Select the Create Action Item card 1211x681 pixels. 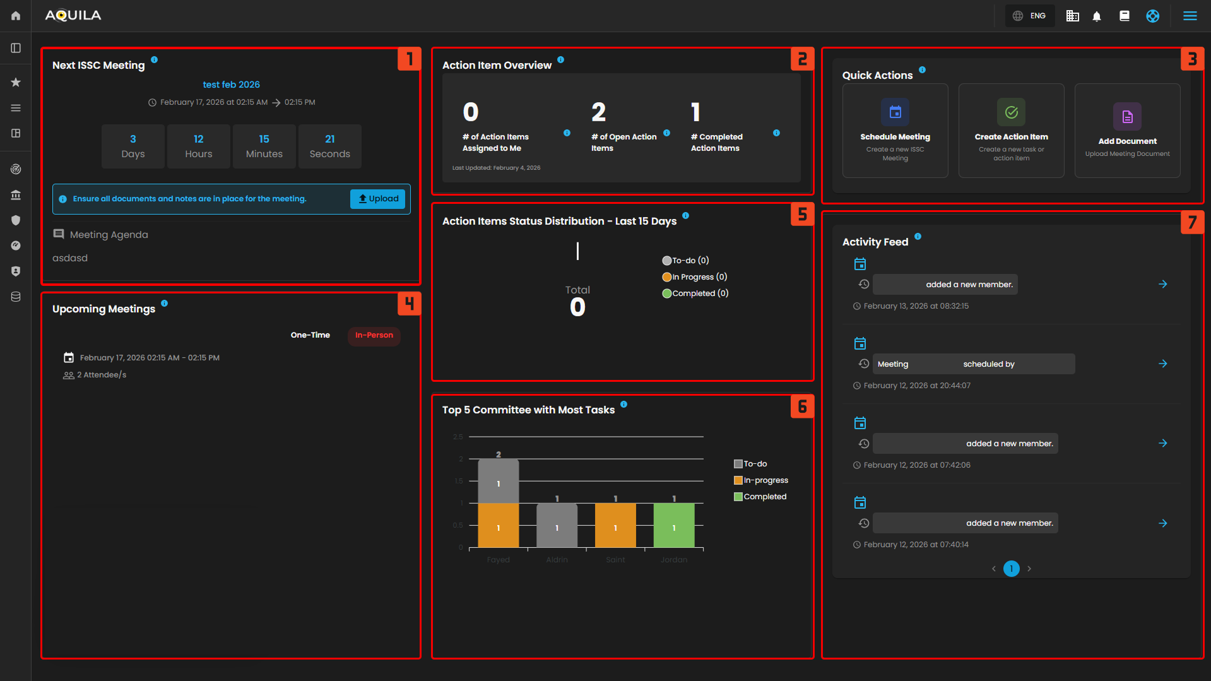tap(1011, 131)
